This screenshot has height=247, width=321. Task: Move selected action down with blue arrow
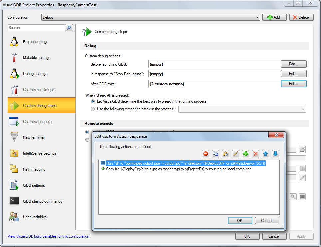(x=276, y=154)
